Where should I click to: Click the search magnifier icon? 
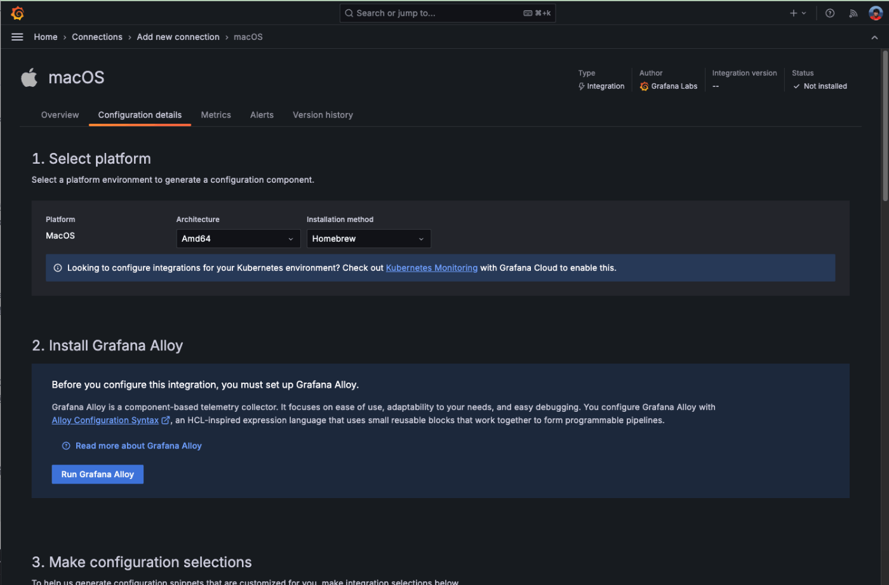click(x=349, y=13)
